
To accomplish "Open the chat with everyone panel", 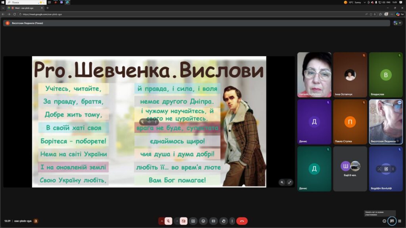I will (392, 221).
